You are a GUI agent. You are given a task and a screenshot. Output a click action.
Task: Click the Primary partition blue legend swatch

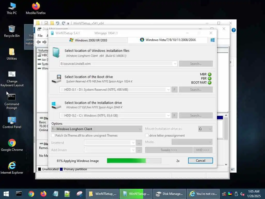coord(61,169)
